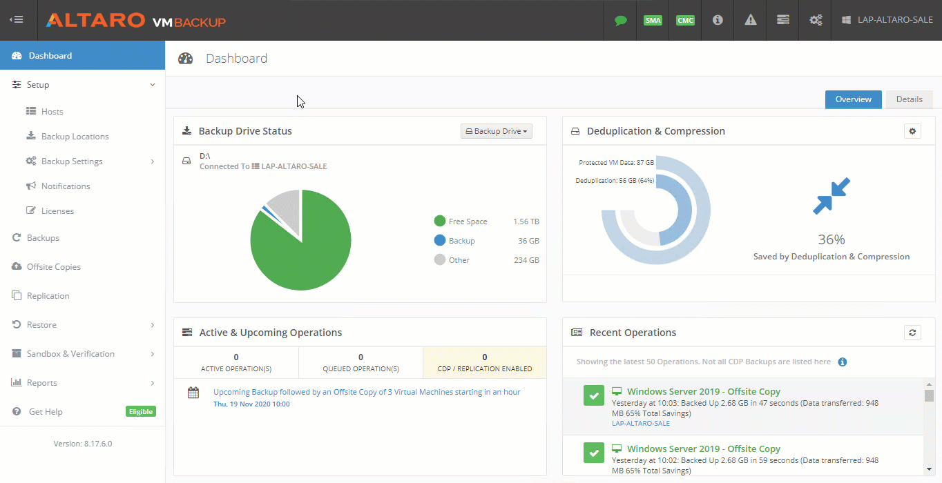Screen dimensions: 942x483
Task: Select the Overview tab
Action: click(853, 99)
